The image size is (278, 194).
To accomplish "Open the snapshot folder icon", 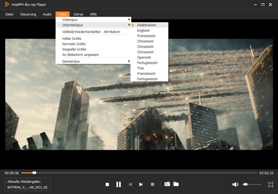I will tap(176, 184).
